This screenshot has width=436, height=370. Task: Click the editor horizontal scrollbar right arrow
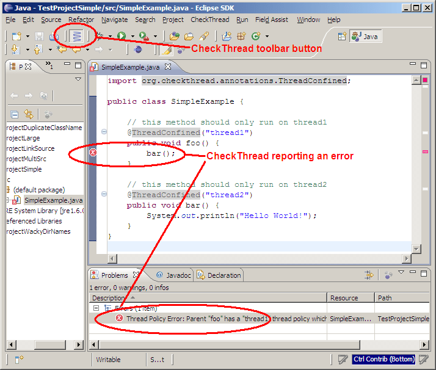pyautogui.click(x=407, y=259)
